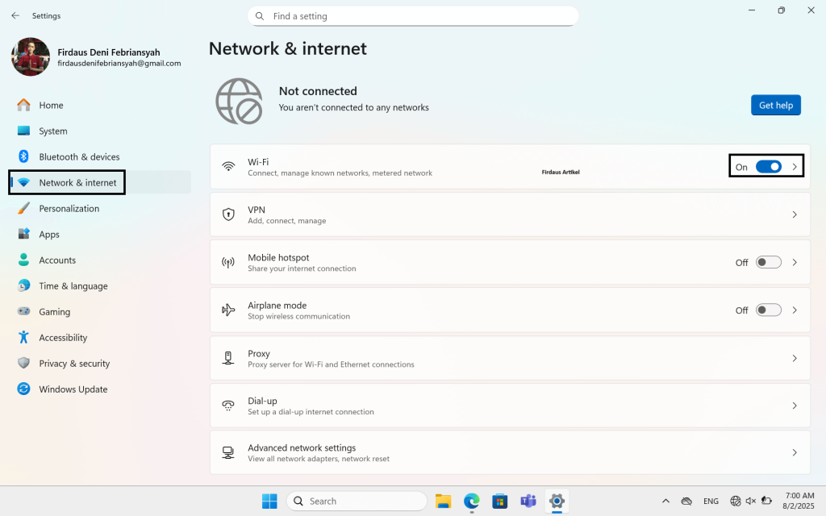Open Microsoft Teams from the taskbar
Screen dimensions: 826x516
[528, 501]
